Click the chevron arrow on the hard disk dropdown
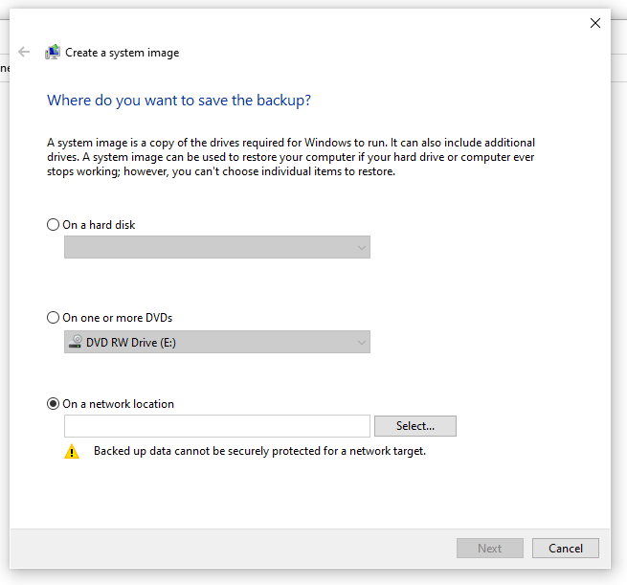Screen dimensions: 627x585 (x=361, y=248)
